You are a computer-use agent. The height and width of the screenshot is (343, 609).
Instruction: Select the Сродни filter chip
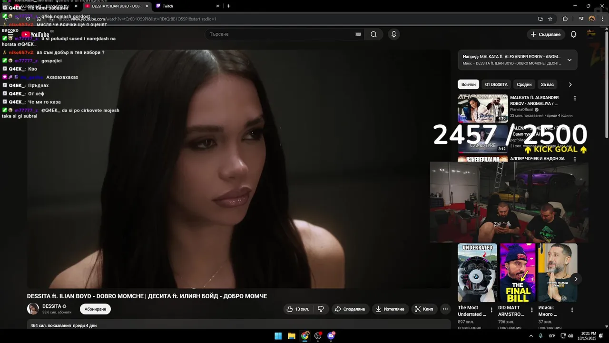[x=524, y=84]
